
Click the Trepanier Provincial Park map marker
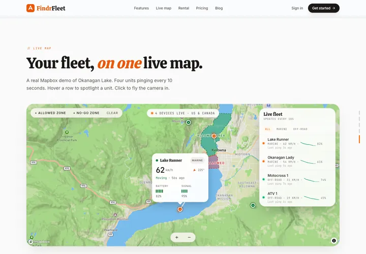point(67,132)
